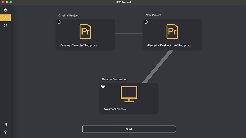Click the New Project Premiere file icon
Screen dimensions: 246x138
coord(172,31)
